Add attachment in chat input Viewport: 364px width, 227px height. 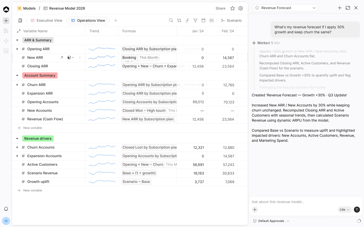(x=255, y=210)
